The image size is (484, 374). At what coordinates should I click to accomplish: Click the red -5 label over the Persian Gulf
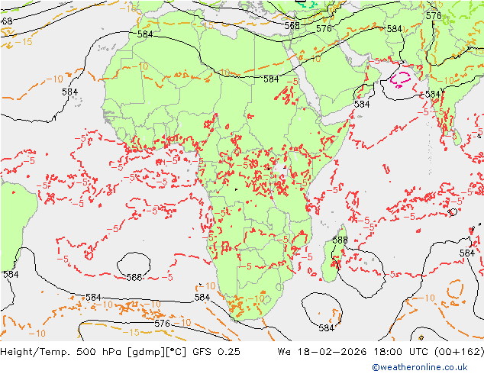374,61
